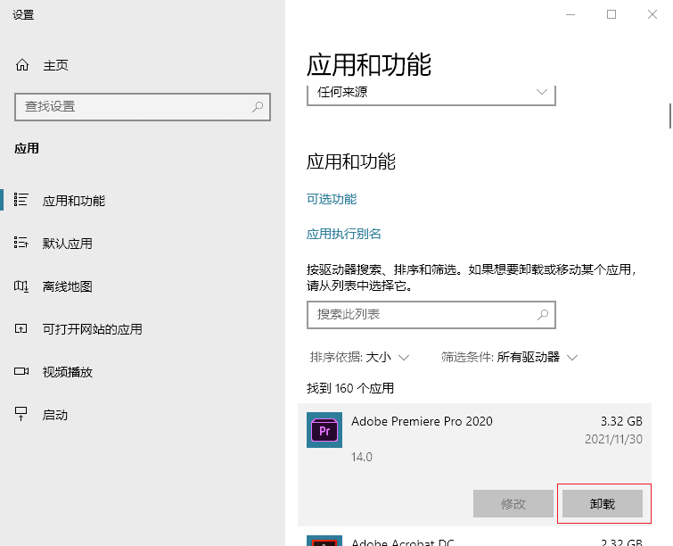Open the 排序依据: 大小 dropdown
673x546 pixels.
[359, 358]
